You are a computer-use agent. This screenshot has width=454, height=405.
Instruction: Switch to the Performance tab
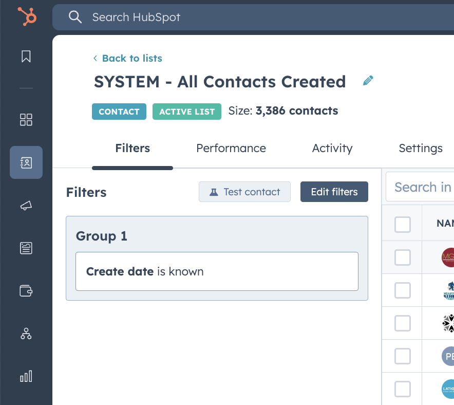pos(231,149)
